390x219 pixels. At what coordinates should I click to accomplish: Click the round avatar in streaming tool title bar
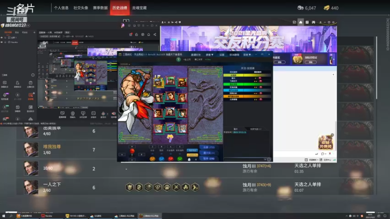click(123, 26)
